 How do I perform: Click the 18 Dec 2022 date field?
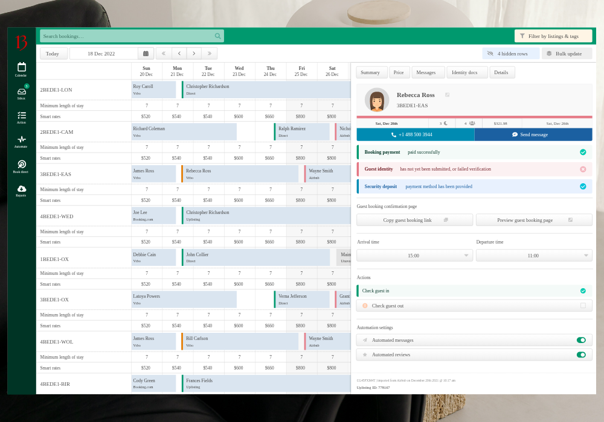pos(103,54)
